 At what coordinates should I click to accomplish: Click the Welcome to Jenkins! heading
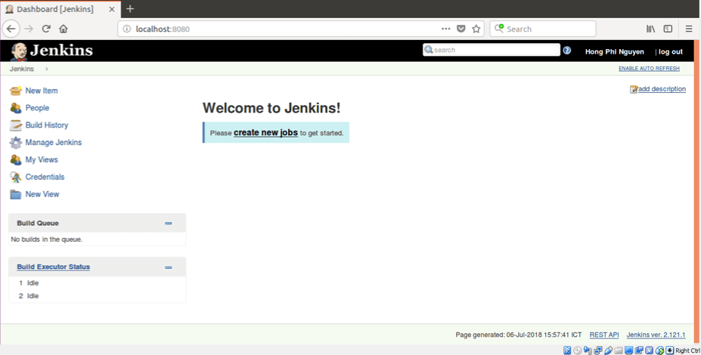tap(271, 108)
